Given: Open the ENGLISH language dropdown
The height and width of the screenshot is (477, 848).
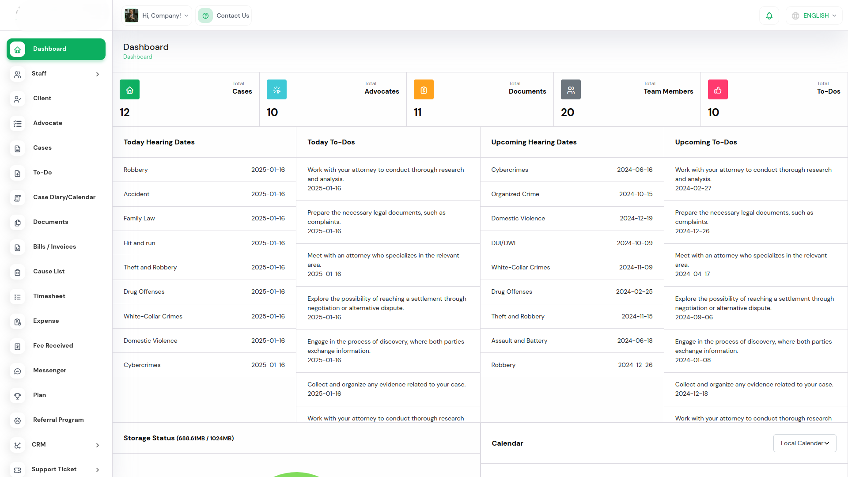Looking at the screenshot, I should tap(814, 16).
